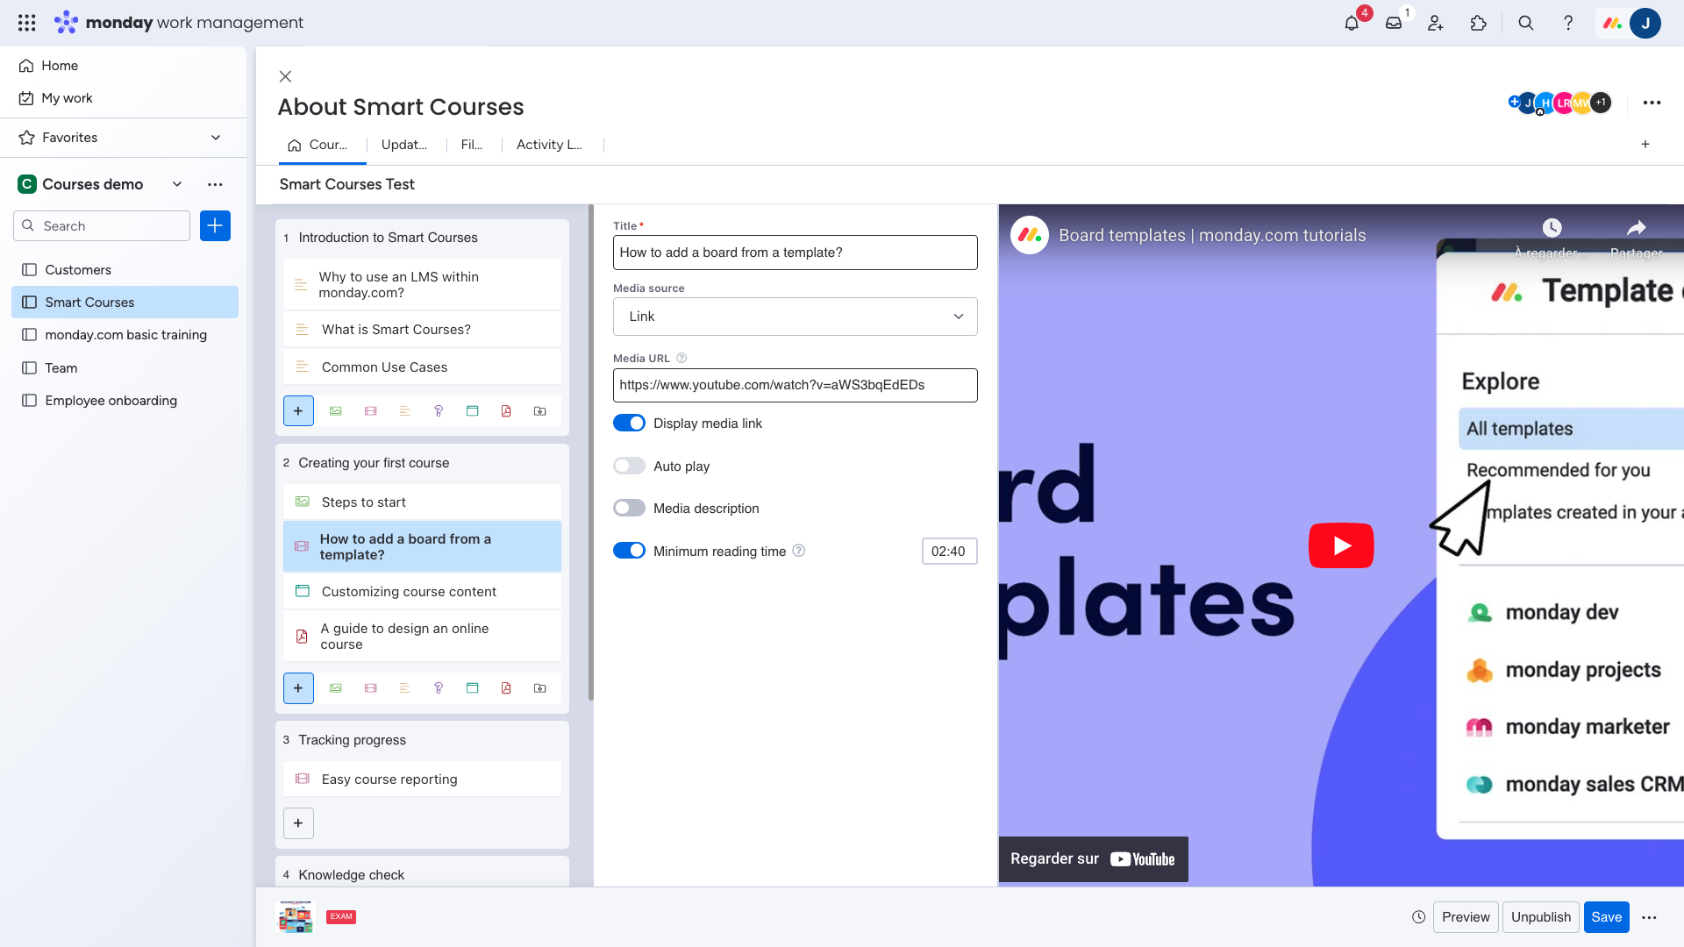The image size is (1684, 947).
Task: Open monday.com basic training board
Action: (125, 335)
